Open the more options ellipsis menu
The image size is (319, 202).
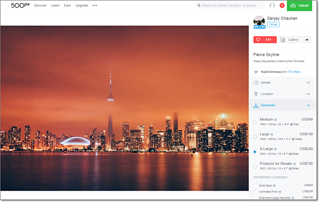95,5
